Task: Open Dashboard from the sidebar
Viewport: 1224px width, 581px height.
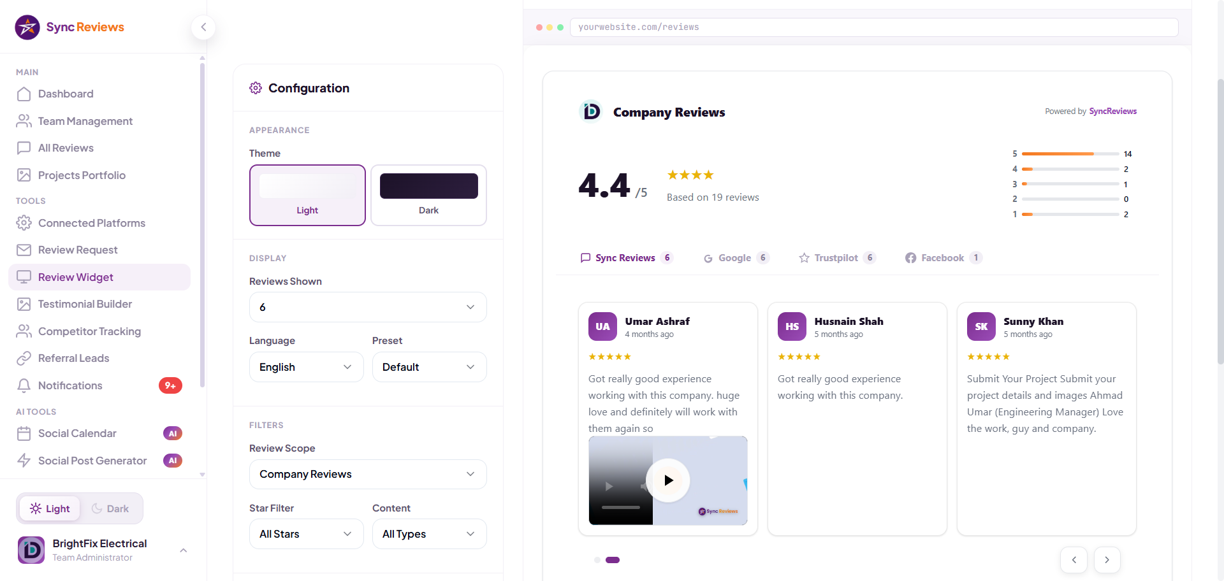Action: click(99, 94)
